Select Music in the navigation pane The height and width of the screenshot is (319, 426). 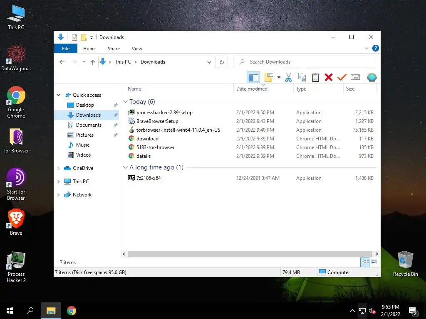point(83,145)
